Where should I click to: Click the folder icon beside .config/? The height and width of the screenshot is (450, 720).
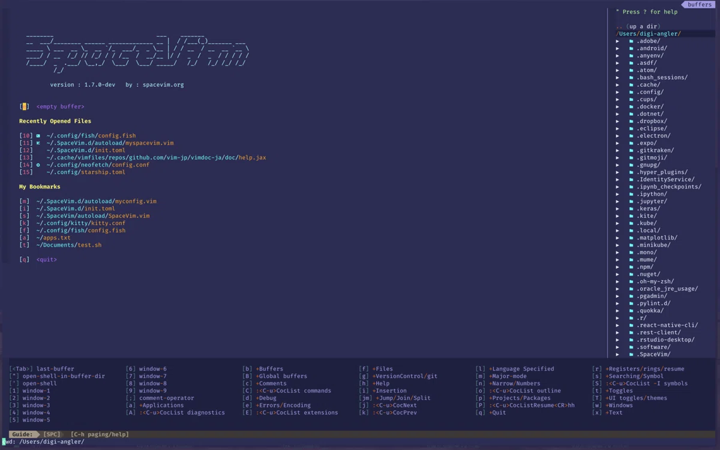click(x=631, y=92)
